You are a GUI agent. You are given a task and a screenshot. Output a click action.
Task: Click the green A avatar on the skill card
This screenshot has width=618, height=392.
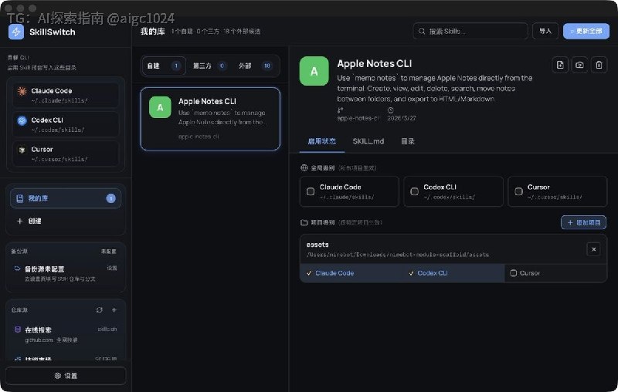160,107
